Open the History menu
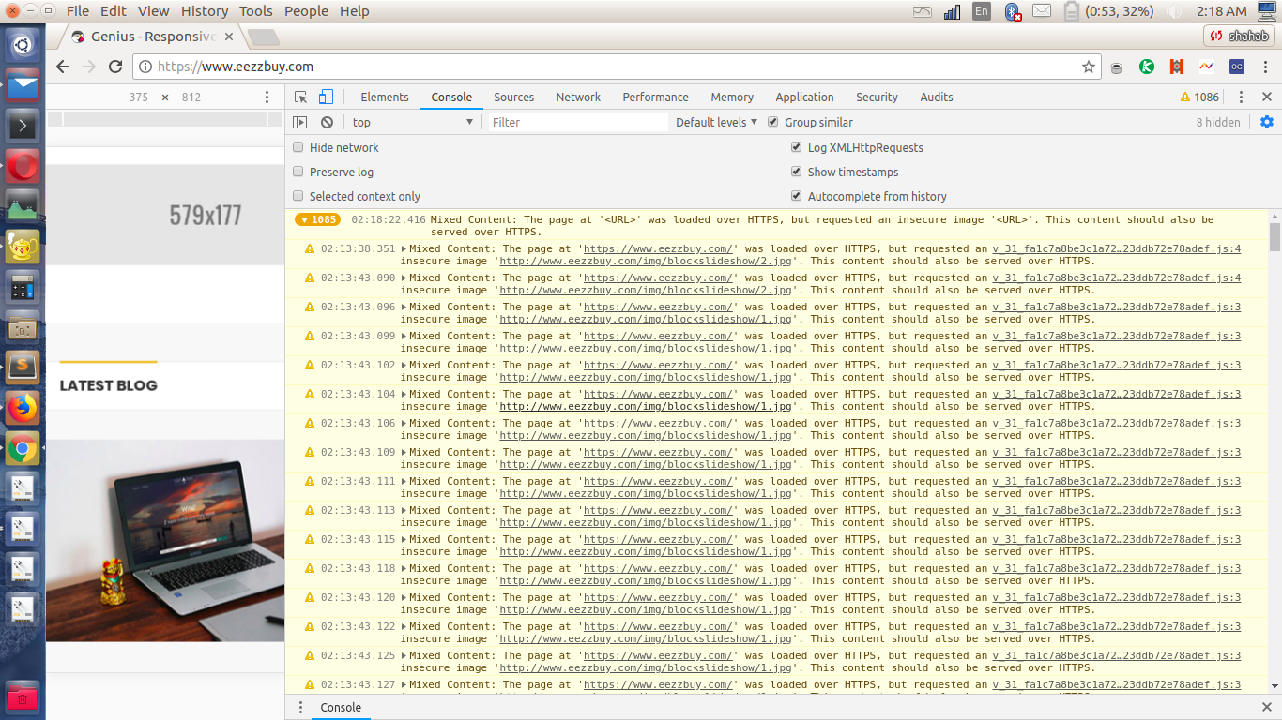 [x=204, y=11]
